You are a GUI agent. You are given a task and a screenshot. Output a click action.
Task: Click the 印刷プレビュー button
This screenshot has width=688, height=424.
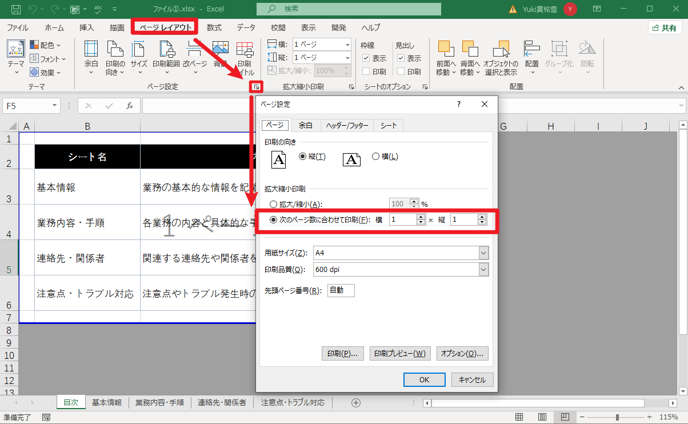(399, 354)
